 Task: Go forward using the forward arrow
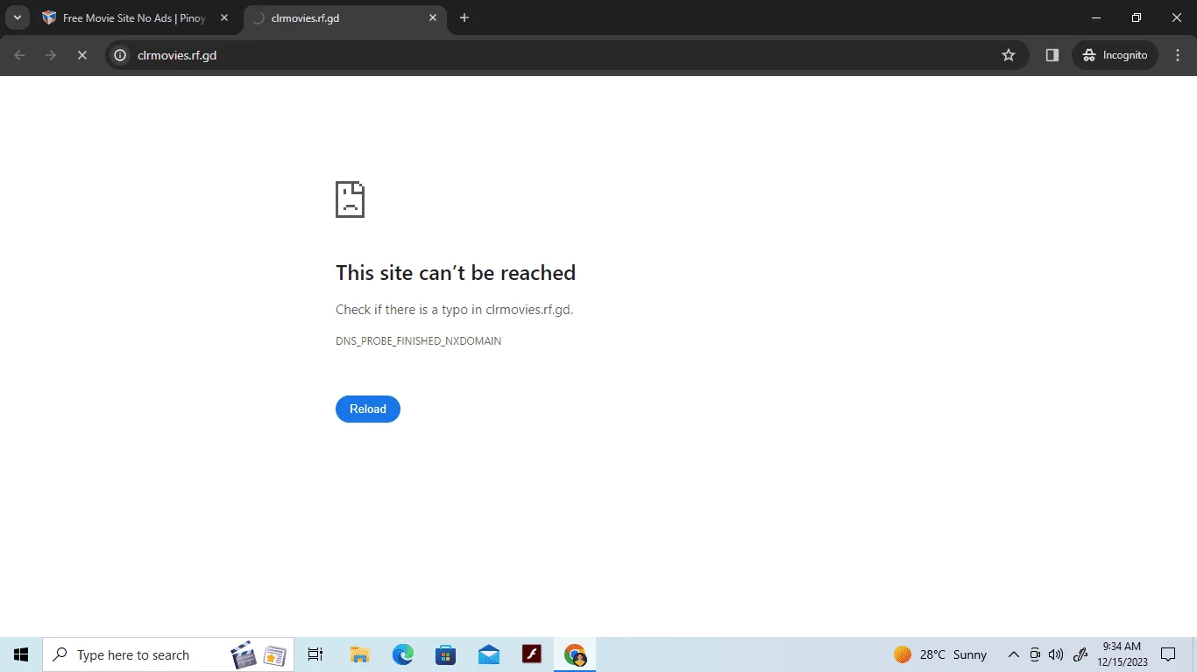tap(51, 55)
